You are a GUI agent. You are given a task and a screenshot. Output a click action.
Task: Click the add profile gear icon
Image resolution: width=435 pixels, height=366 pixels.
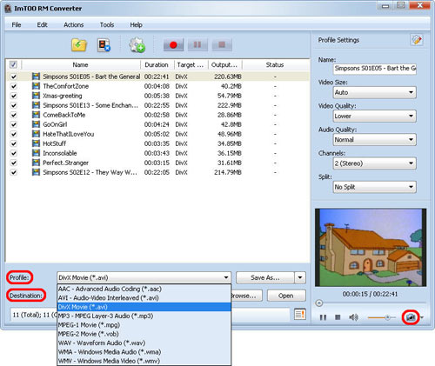[x=137, y=45]
